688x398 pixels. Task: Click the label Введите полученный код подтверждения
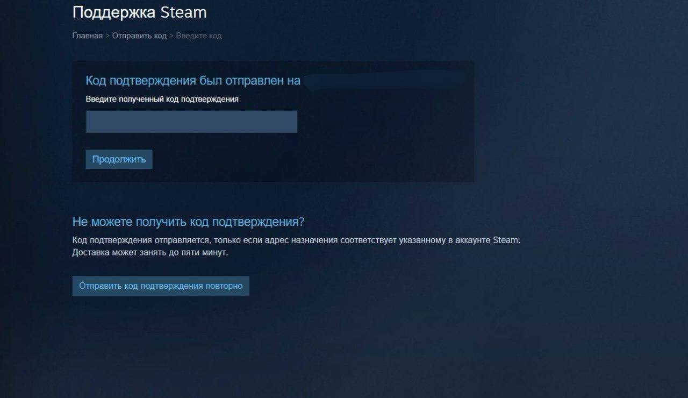click(162, 99)
